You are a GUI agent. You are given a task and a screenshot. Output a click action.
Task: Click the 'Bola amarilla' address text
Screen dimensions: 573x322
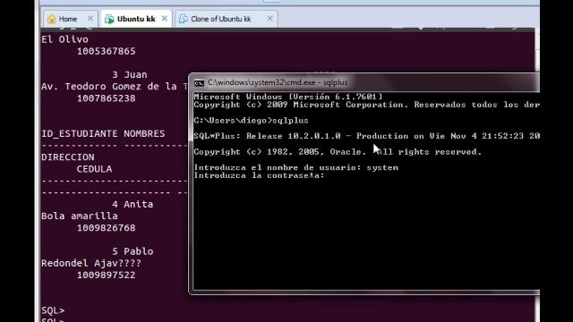click(80, 216)
